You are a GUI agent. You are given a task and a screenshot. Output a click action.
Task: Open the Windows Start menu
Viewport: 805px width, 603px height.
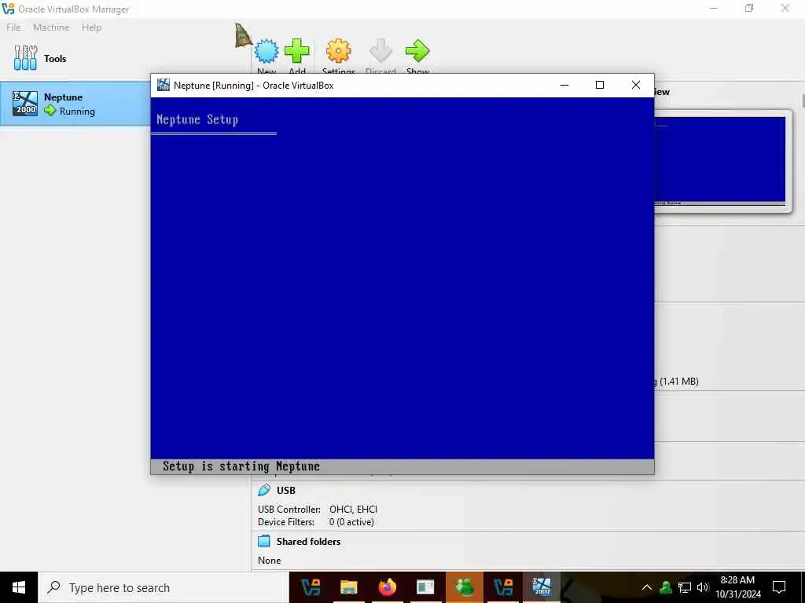coord(19,587)
